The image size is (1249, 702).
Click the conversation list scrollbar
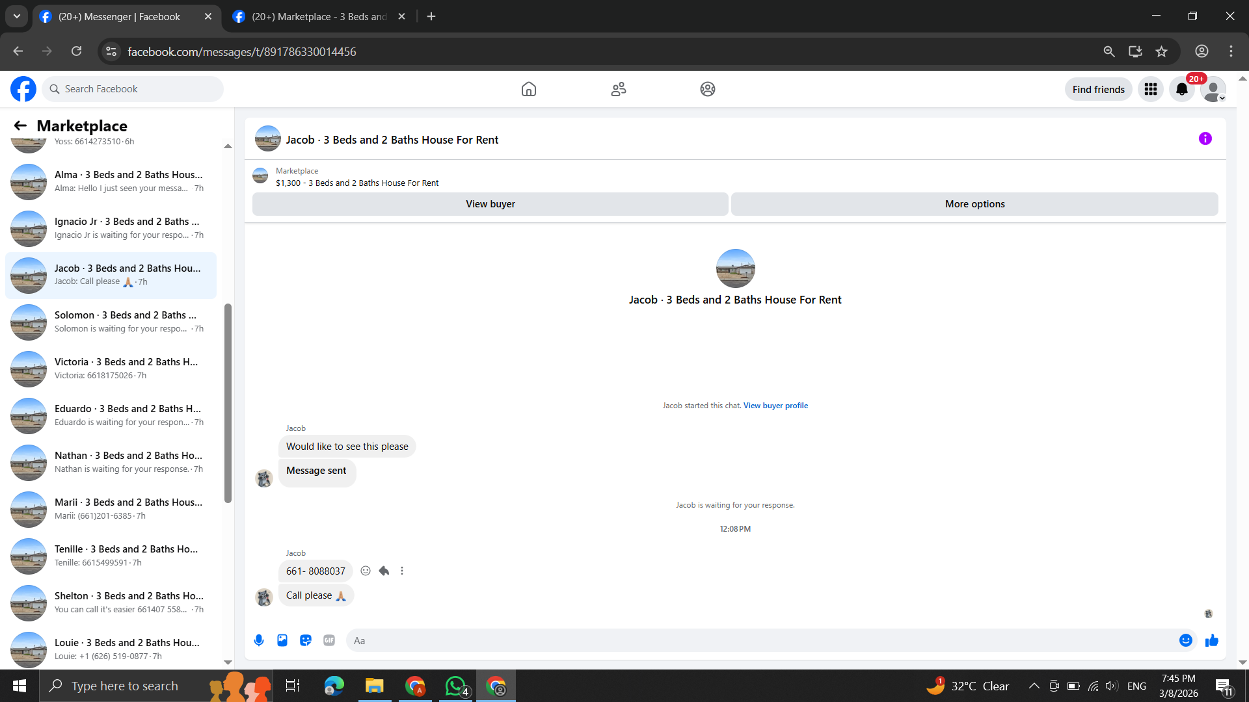228,403
